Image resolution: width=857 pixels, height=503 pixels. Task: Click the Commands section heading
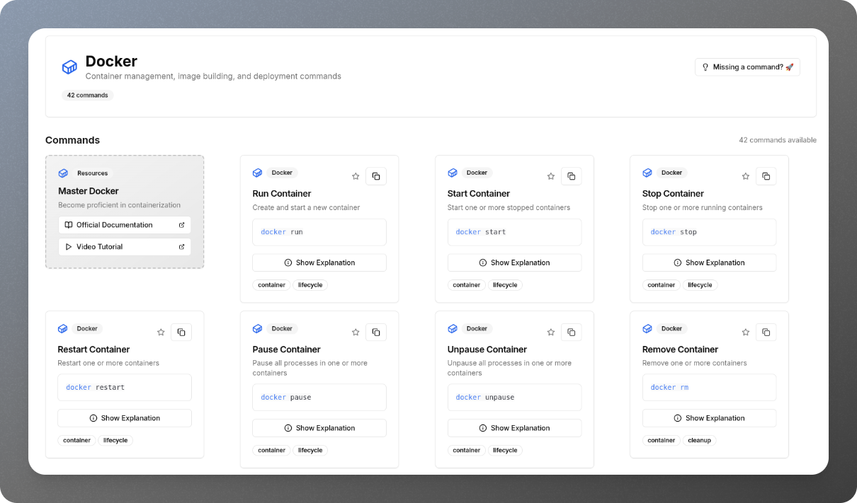click(x=73, y=140)
